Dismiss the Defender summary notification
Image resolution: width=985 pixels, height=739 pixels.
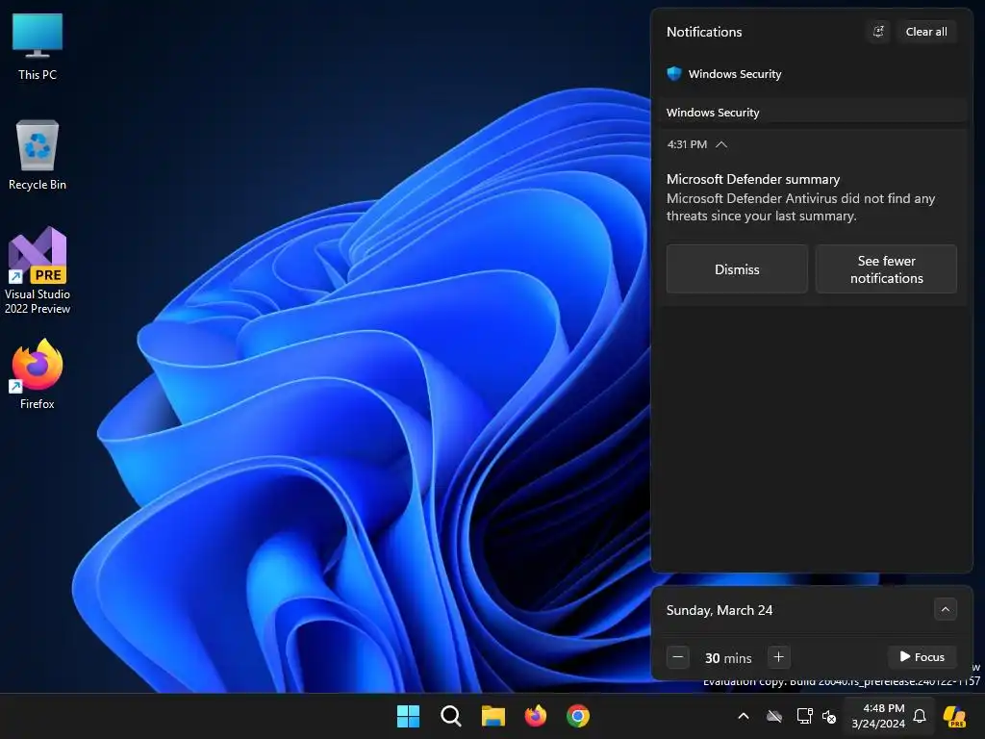pyautogui.click(x=737, y=269)
